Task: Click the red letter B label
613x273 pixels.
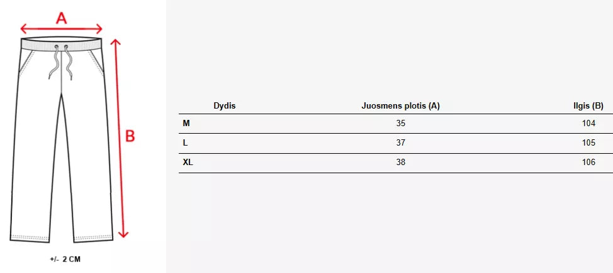Action: coord(130,136)
